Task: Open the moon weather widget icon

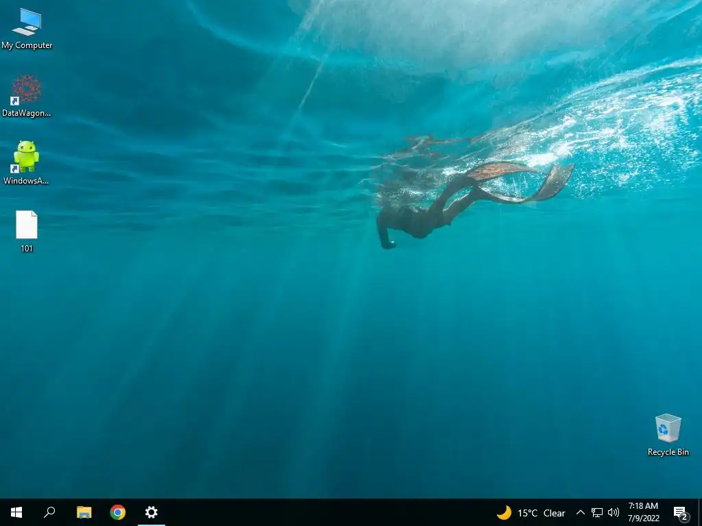Action: (504, 512)
